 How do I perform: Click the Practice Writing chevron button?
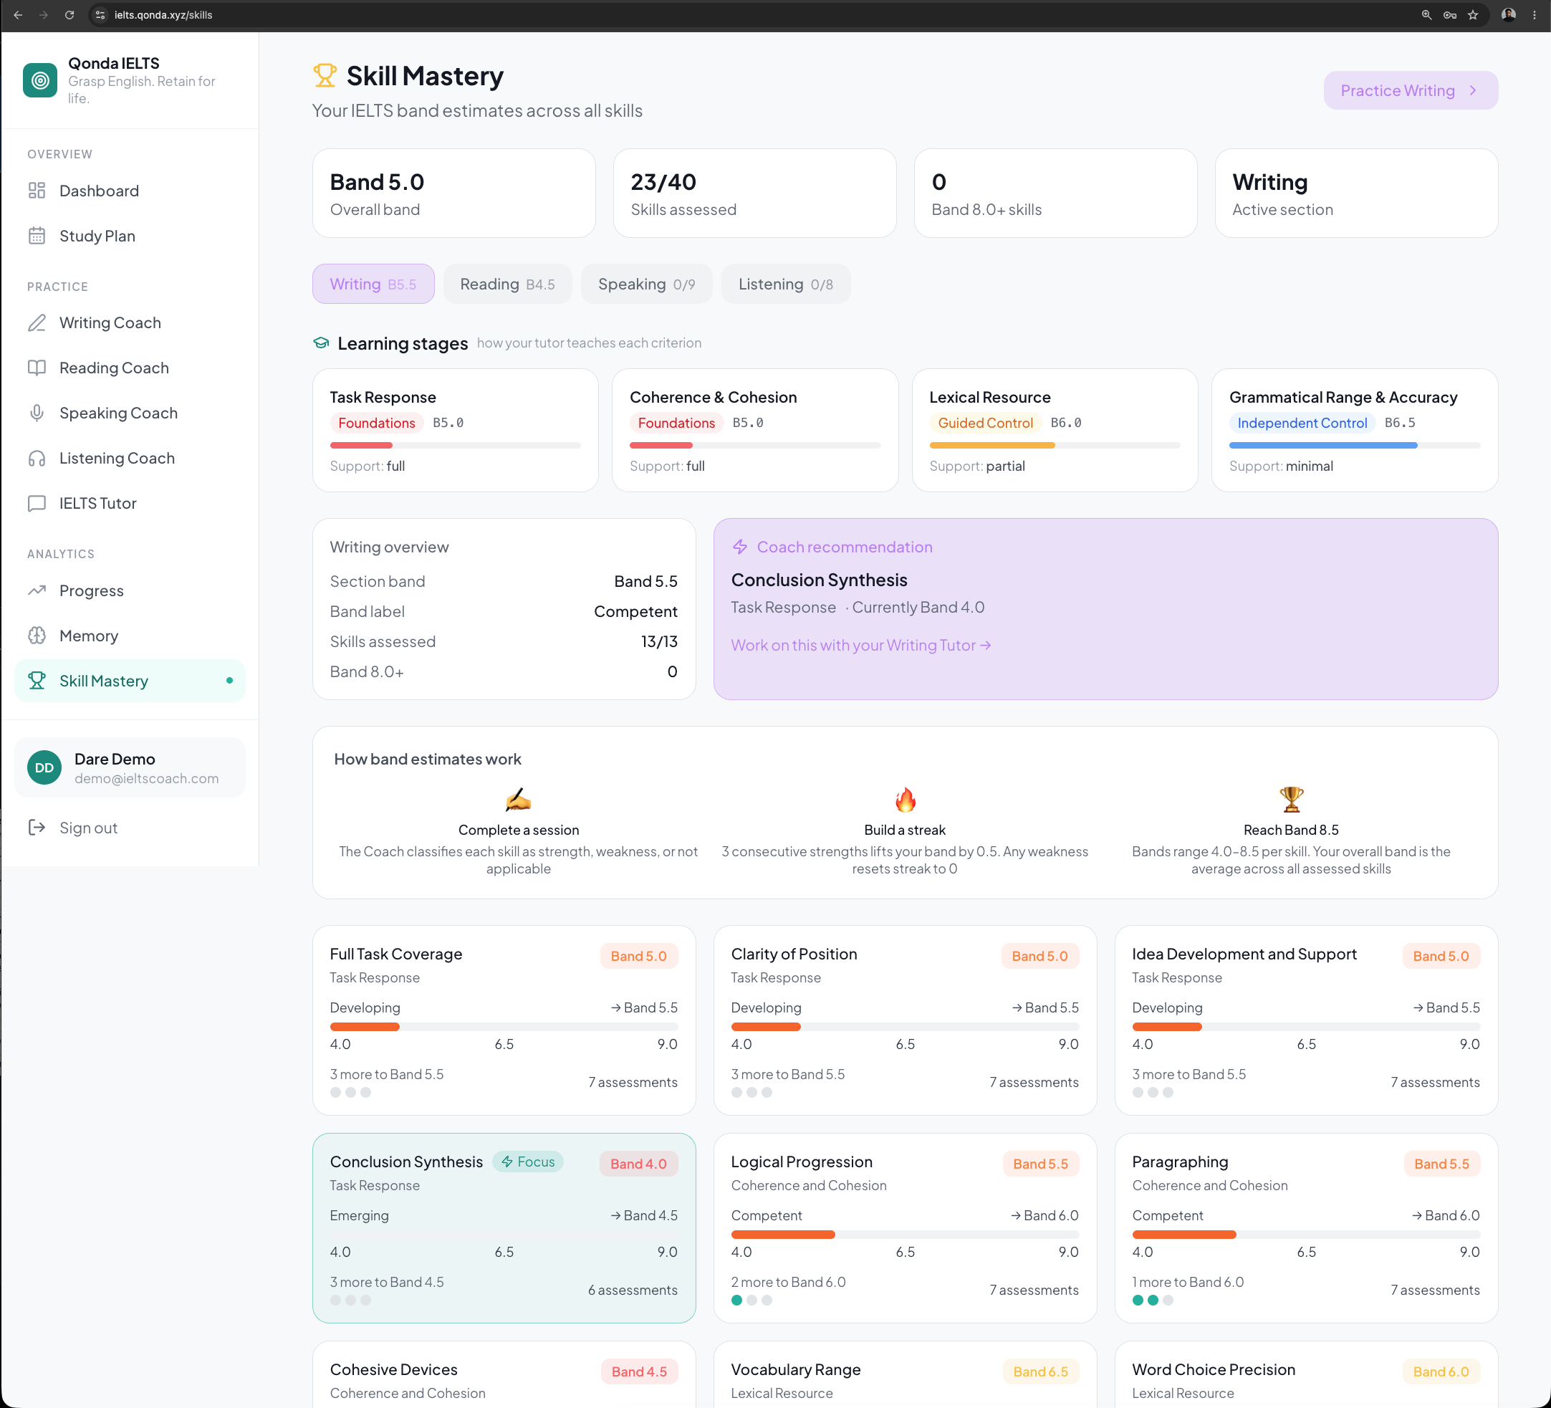[1410, 91]
